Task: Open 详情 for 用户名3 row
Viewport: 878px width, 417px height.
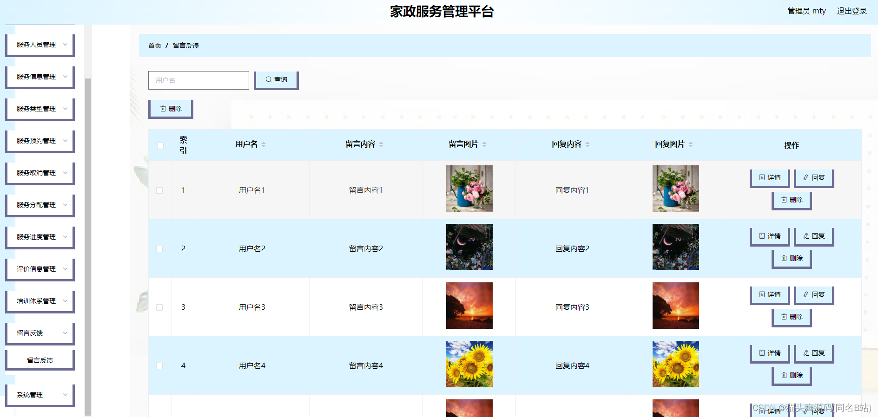Action: (x=770, y=295)
